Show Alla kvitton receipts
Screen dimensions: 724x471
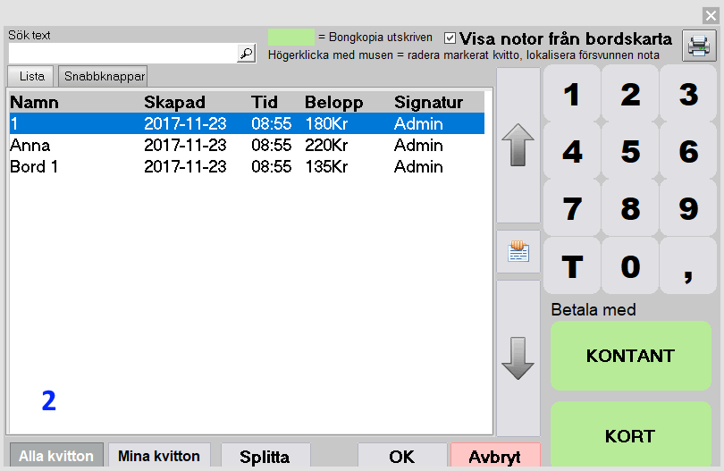point(56,456)
